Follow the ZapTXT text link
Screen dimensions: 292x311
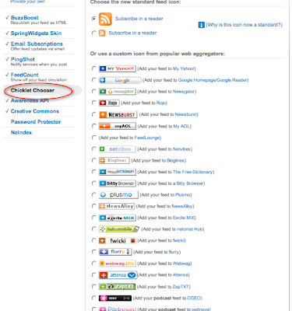pyautogui.click(x=181, y=287)
